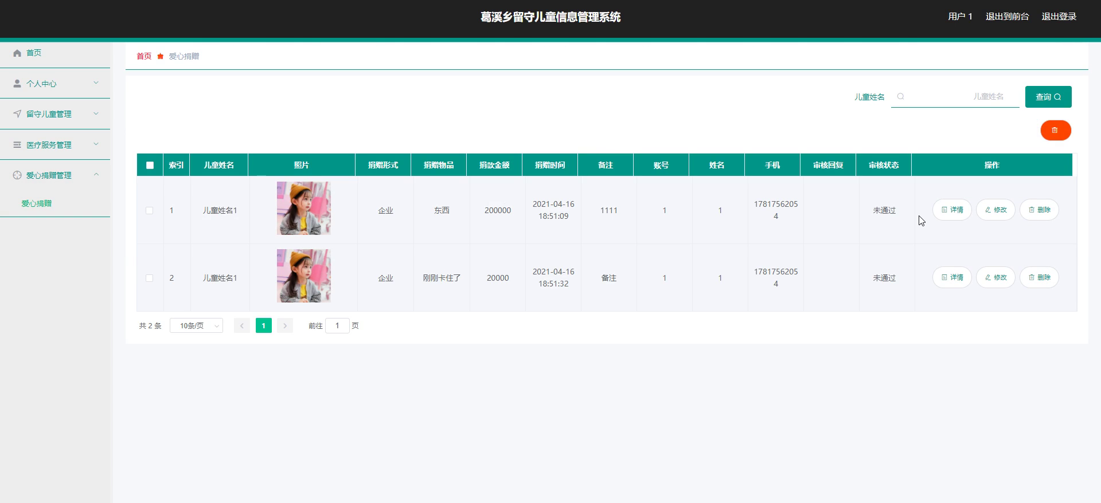Viewport: 1101px width, 503px height.
Task: Click the 捐赠时间 column header
Action: pos(550,165)
